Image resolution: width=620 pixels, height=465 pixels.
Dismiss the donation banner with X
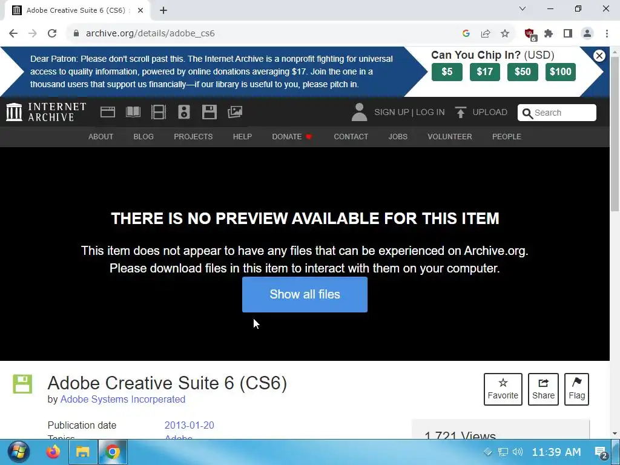[x=599, y=56]
